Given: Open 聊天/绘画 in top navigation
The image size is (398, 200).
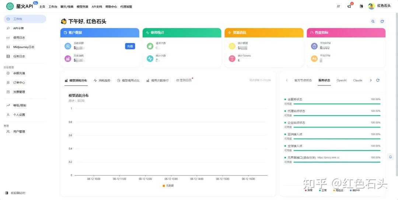Looking at the screenshot, I should click(67, 7).
